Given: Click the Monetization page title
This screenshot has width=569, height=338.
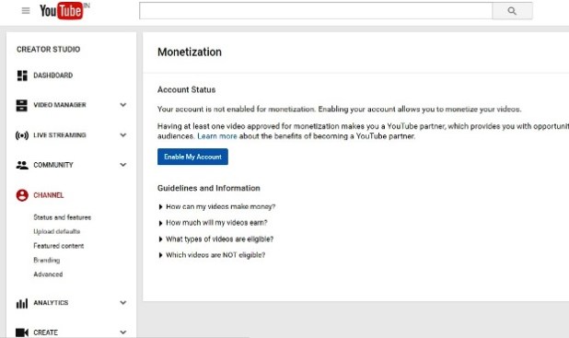Looking at the screenshot, I should click(x=190, y=52).
